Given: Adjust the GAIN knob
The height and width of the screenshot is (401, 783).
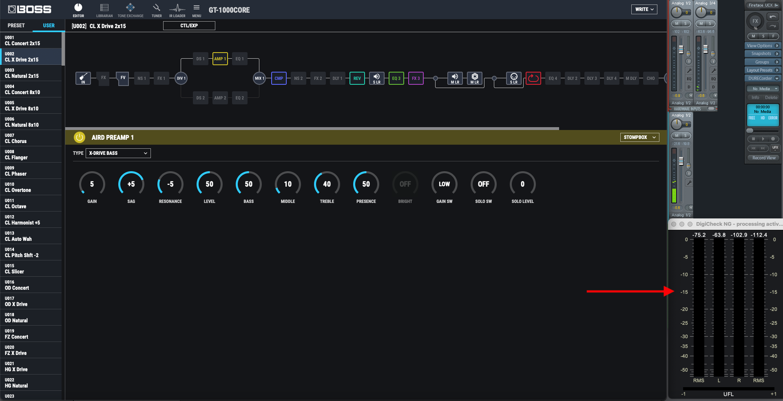Looking at the screenshot, I should pyautogui.click(x=92, y=184).
